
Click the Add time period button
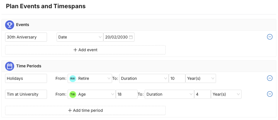tap(85, 110)
